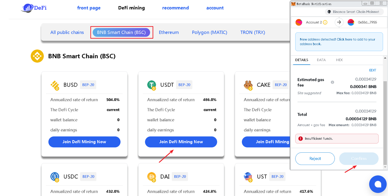Switch to the Polygon (MATIC) tab
Screen dimensions: 388x196
coord(210,32)
